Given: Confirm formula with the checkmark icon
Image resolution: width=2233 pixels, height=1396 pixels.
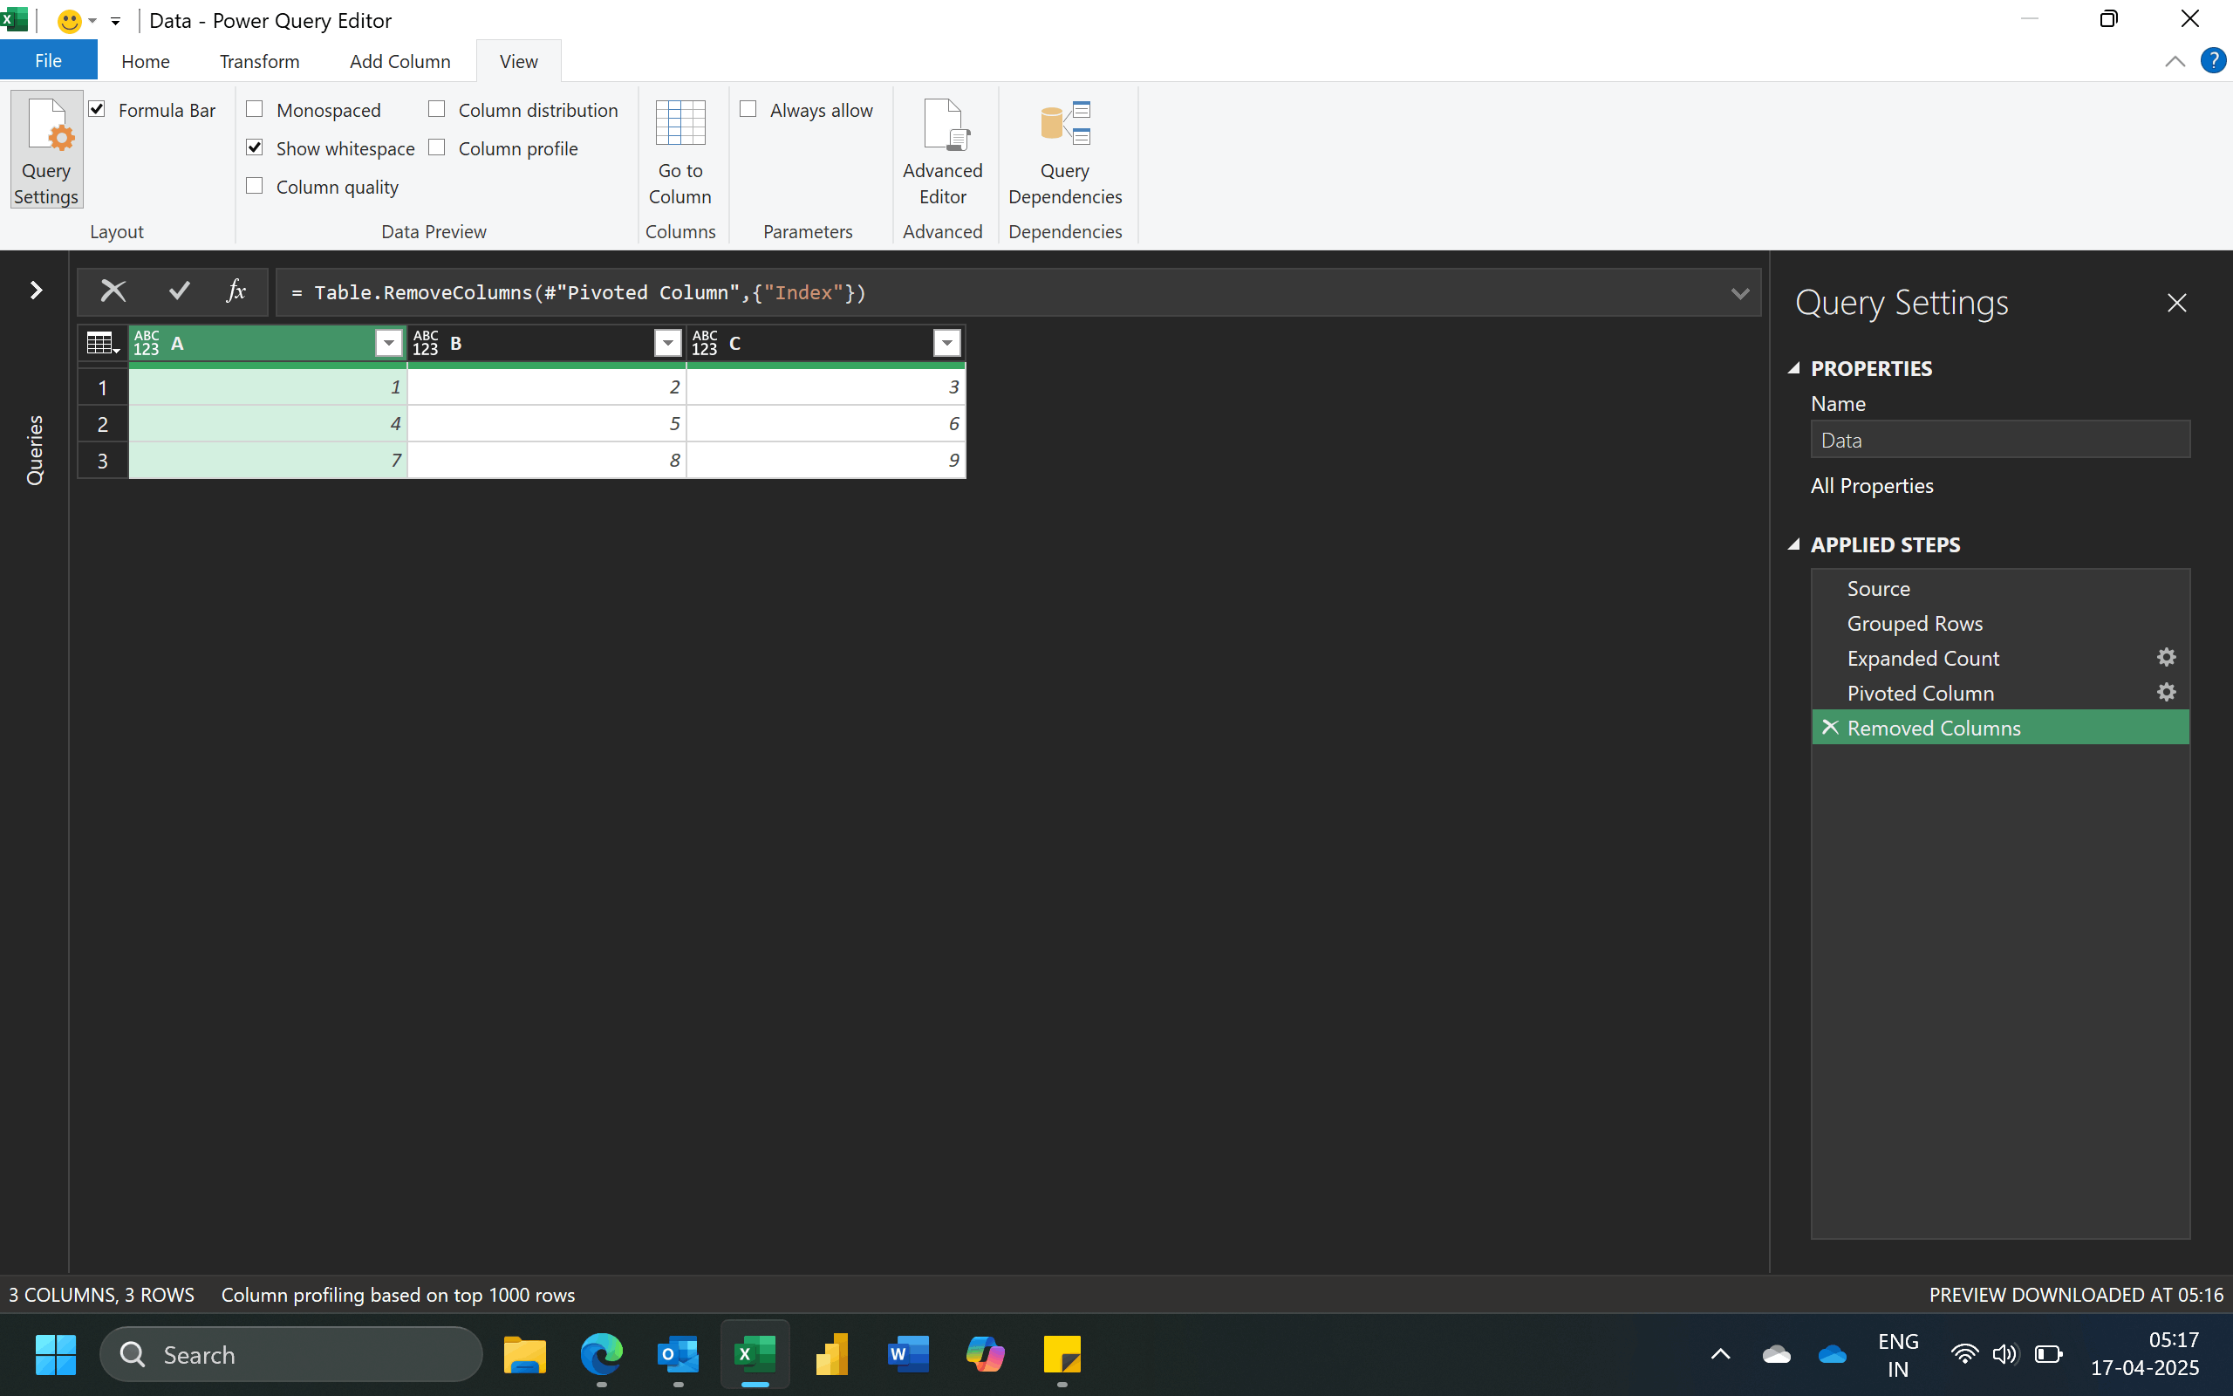Looking at the screenshot, I should click(x=179, y=291).
